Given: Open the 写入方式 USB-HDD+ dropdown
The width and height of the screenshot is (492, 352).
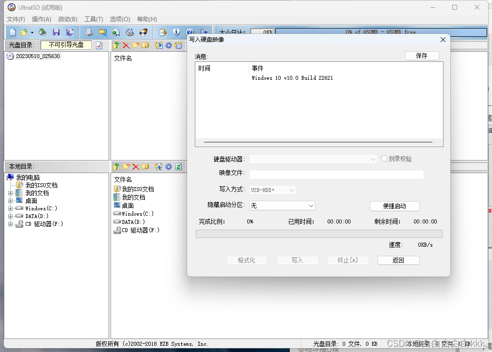Looking at the screenshot, I should 291,190.
